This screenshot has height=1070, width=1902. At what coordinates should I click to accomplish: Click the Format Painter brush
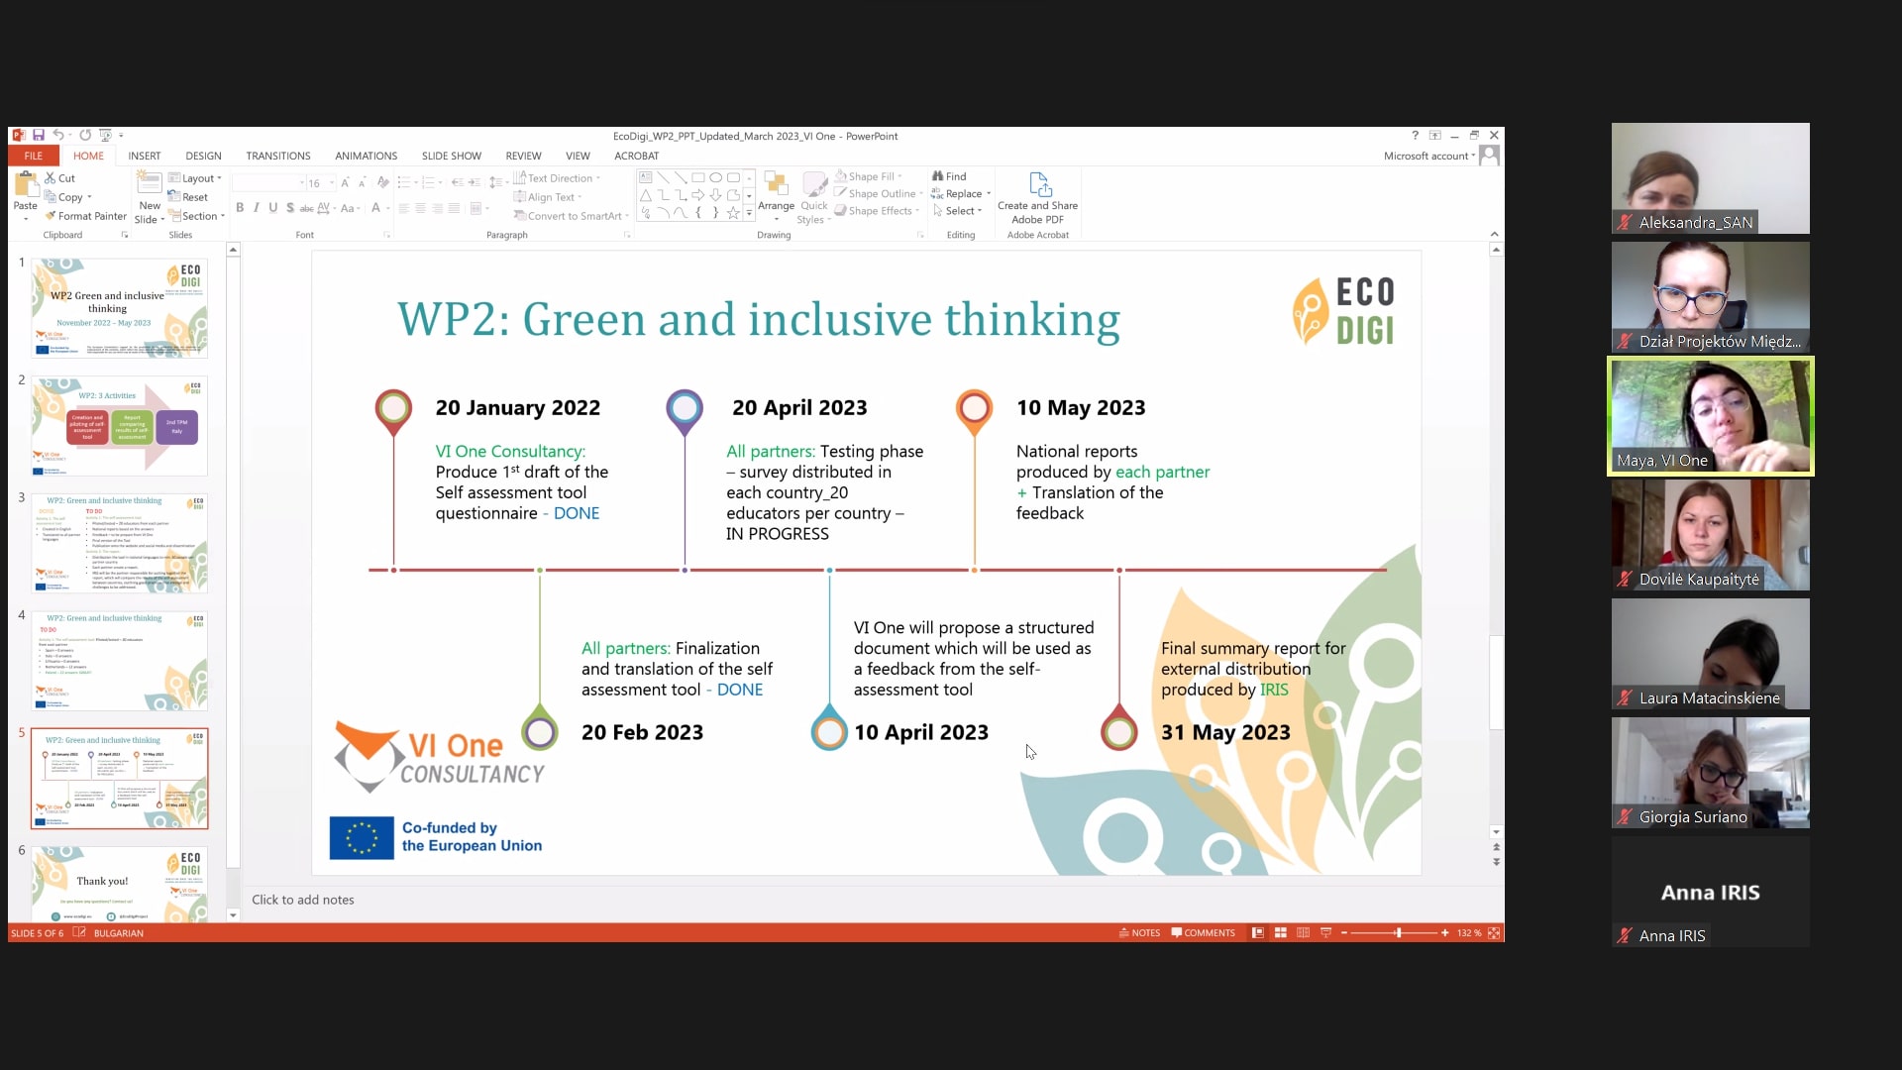(x=85, y=216)
